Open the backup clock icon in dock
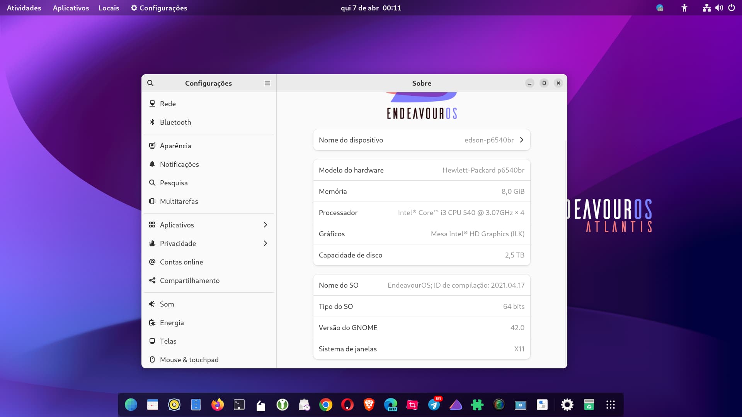The height and width of the screenshot is (417, 742). coord(304,405)
